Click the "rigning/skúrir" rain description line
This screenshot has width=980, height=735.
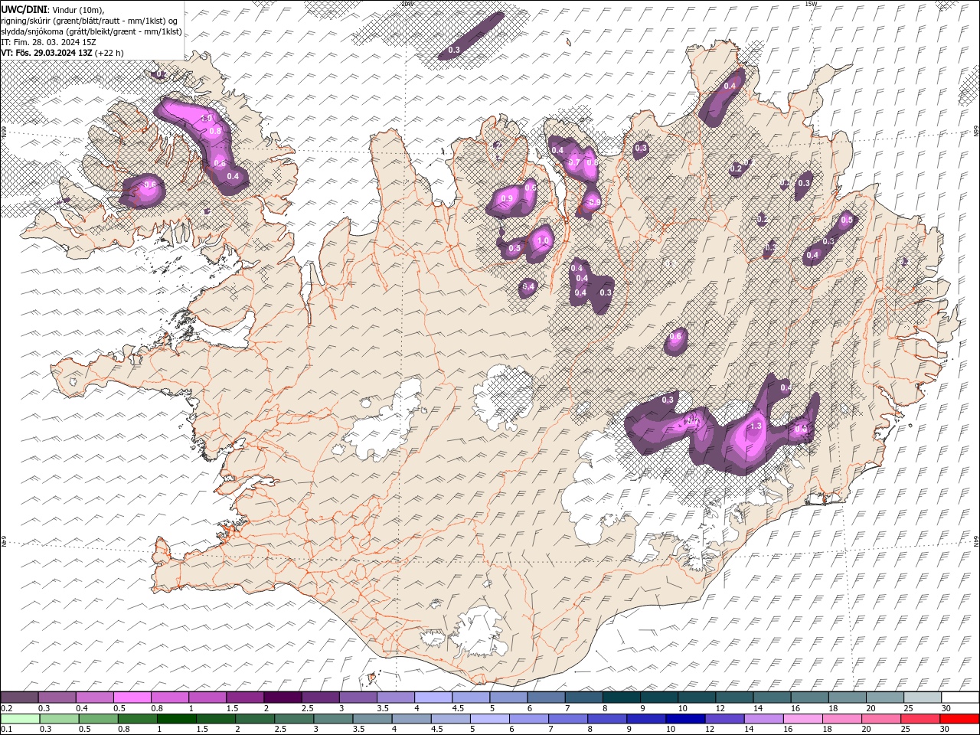[90, 21]
